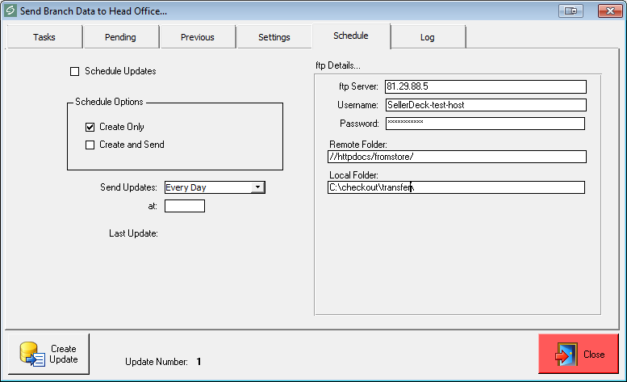Tick the Create and Send checkbox
627x382 pixels.
click(x=90, y=145)
